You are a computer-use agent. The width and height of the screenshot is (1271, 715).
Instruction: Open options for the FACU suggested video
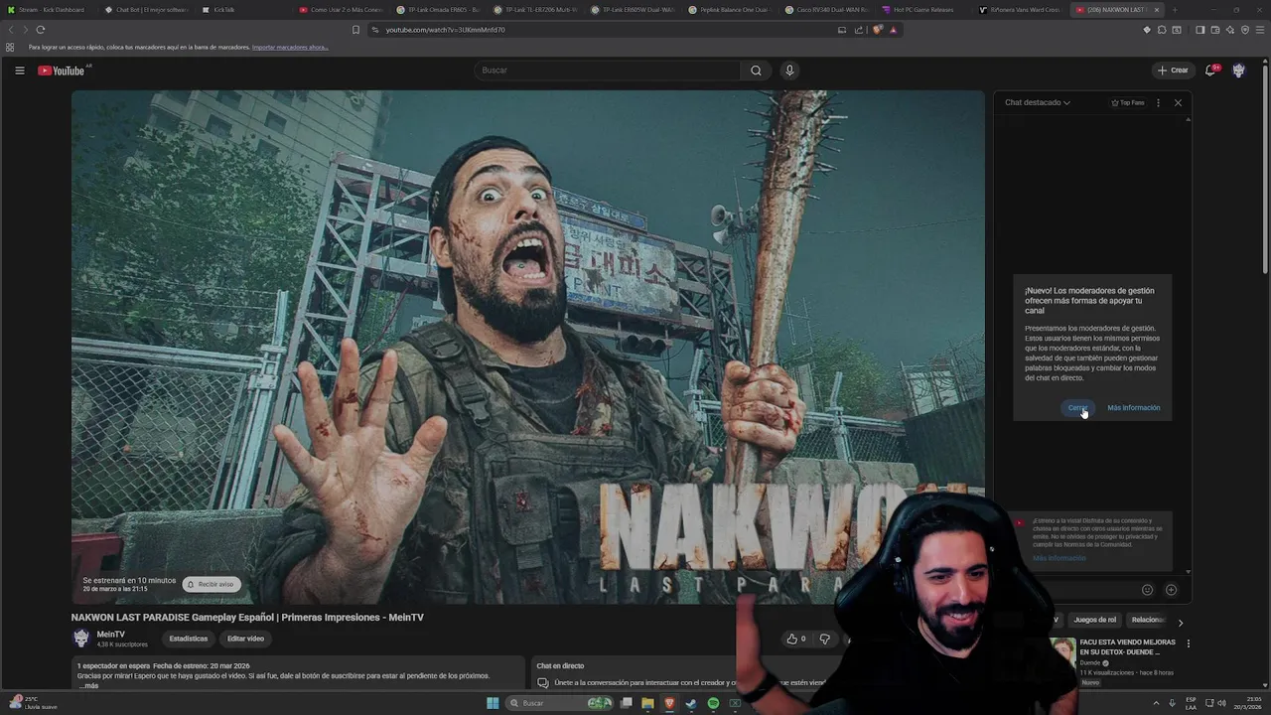(x=1188, y=643)
